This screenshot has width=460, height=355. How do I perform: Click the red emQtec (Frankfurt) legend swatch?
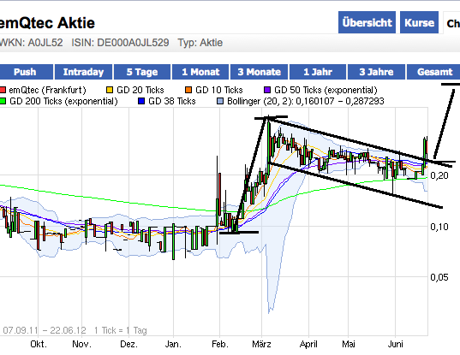pyautogui.click(x=3, y=90)
